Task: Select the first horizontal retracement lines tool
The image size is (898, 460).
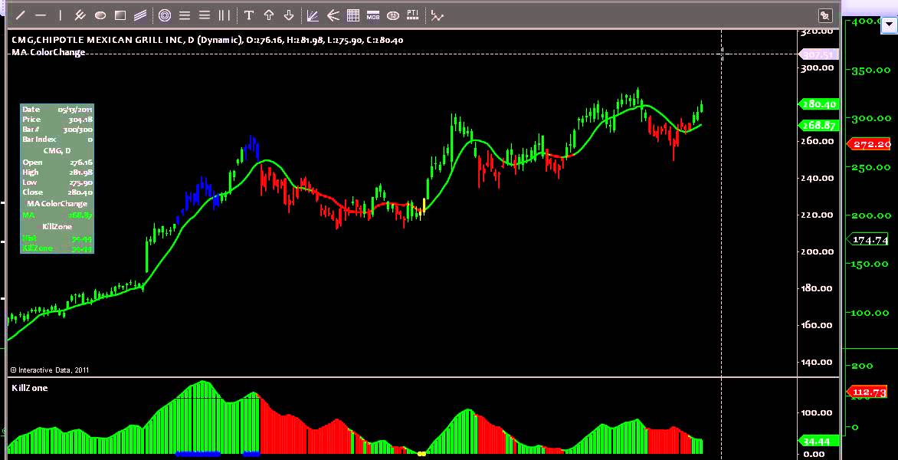Action: (185, 15)
